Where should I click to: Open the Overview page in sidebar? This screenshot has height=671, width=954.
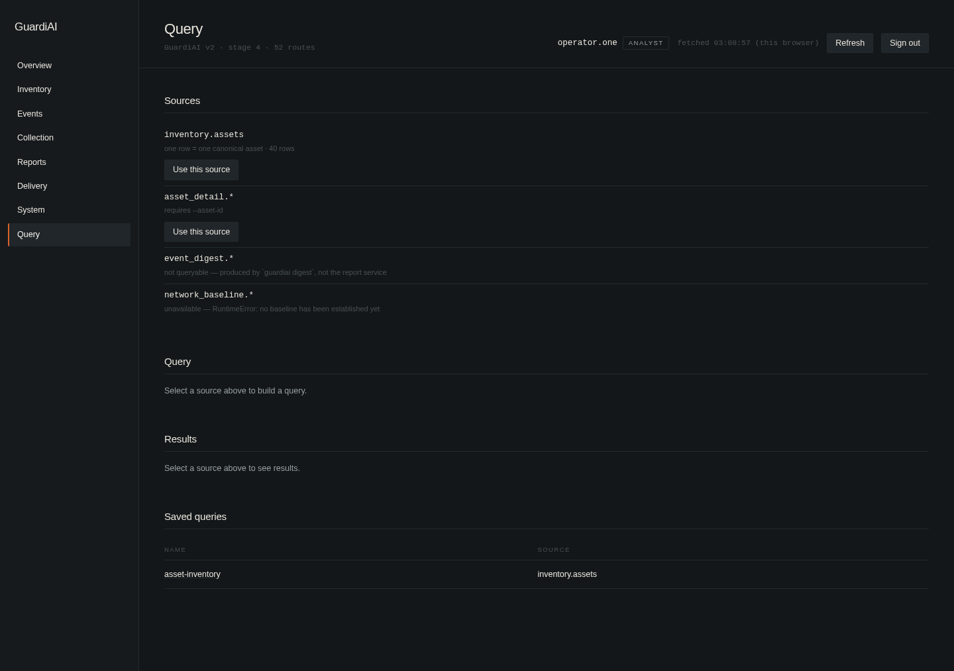point(69,66)
